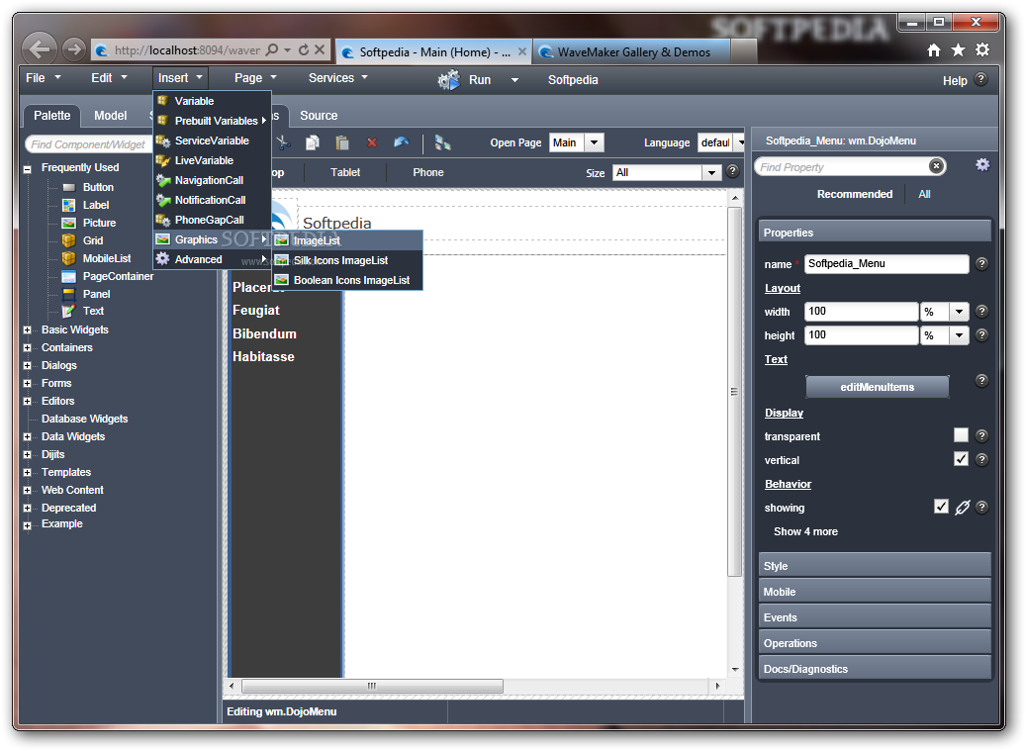Click horizontal scrollbar right arrow
Screen dimensions: 1026x751
pyautogui.click(x=718, y=686)
